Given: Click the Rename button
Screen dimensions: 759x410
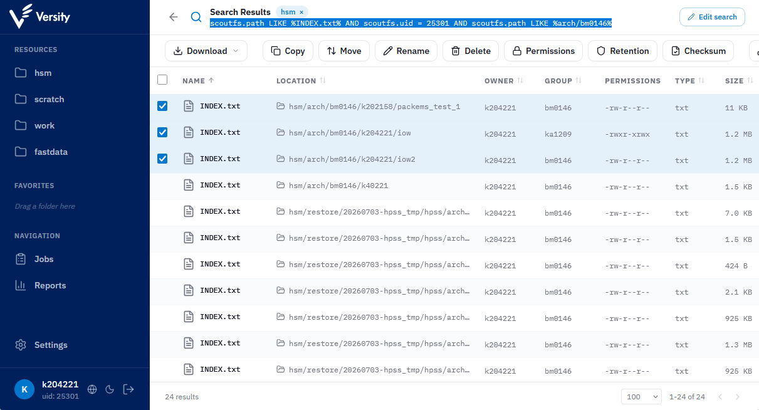Looking at the screenshot, I should 406,51.
